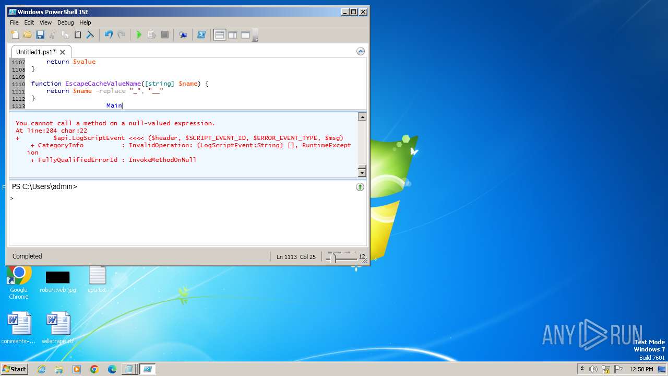Image resolution: width=668 pixels, height=376 pixels.
Task: Switch command pane position with green arrow
Action: tap(360, 187)
